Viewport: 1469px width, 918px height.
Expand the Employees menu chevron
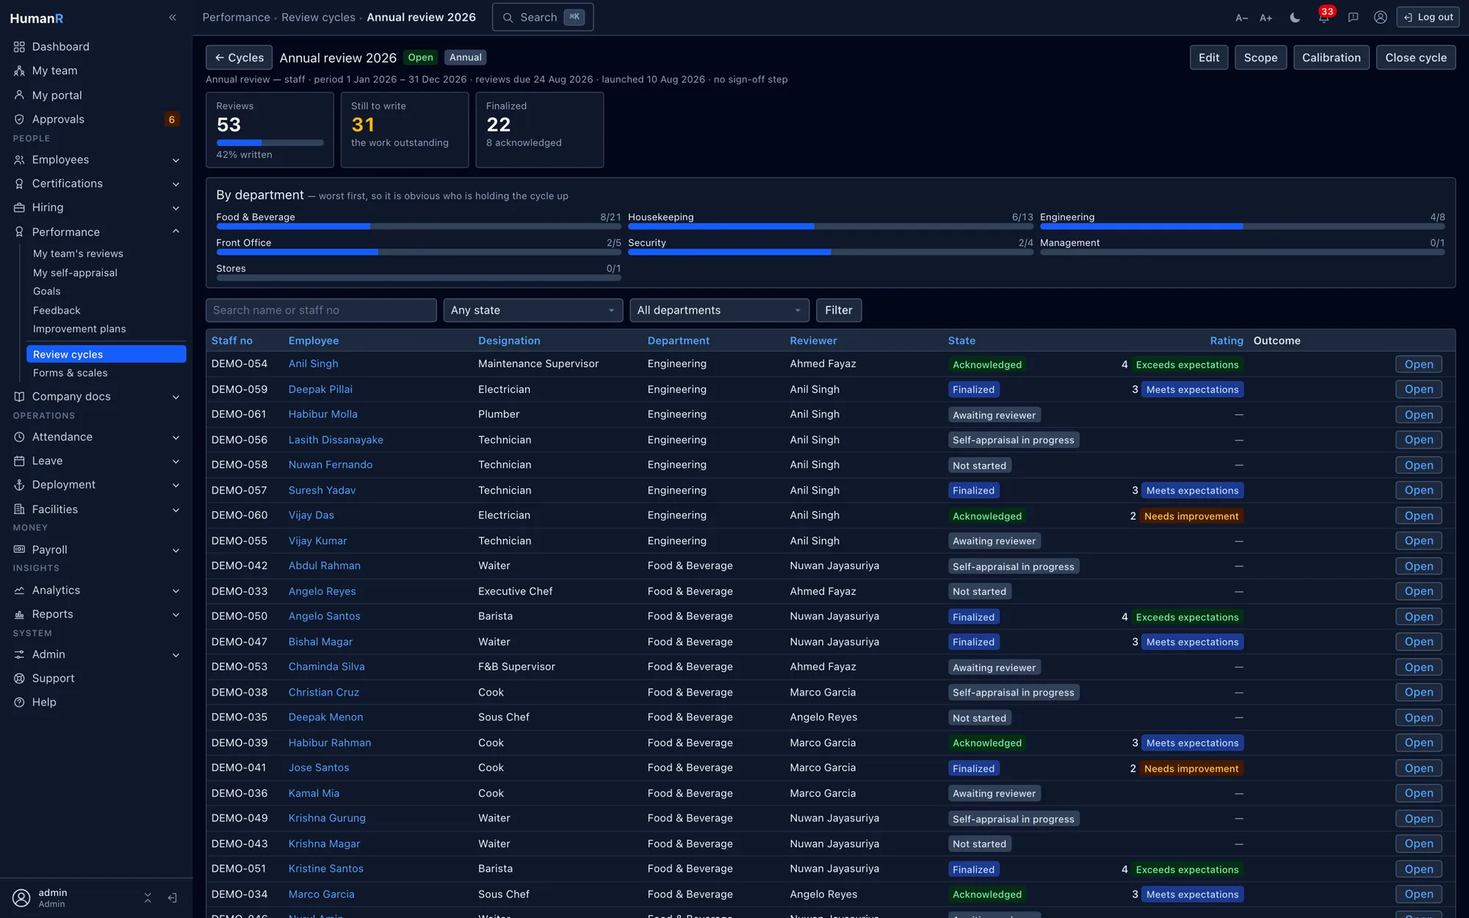point(176,160)
